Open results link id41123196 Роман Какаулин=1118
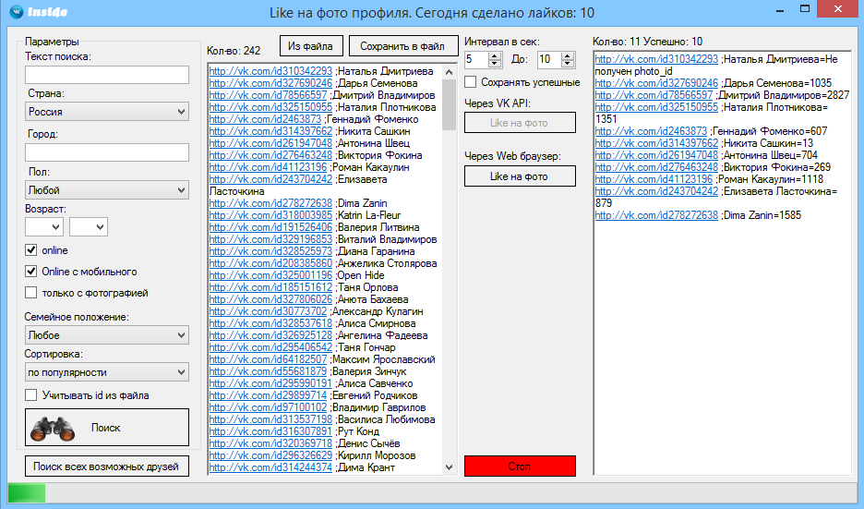Image resolution: width=864 pixels, height=509 pixels. (x=654, y=179)
